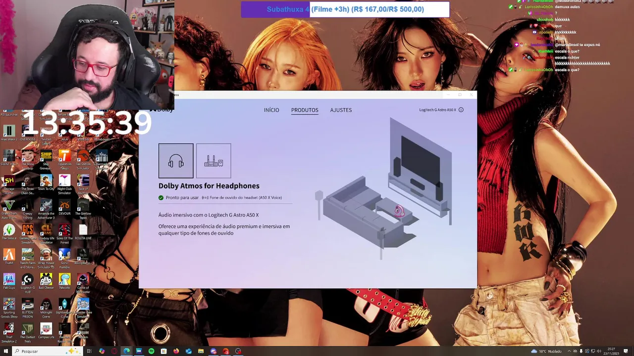Open Firefox from the taskbar

(176, 351)
